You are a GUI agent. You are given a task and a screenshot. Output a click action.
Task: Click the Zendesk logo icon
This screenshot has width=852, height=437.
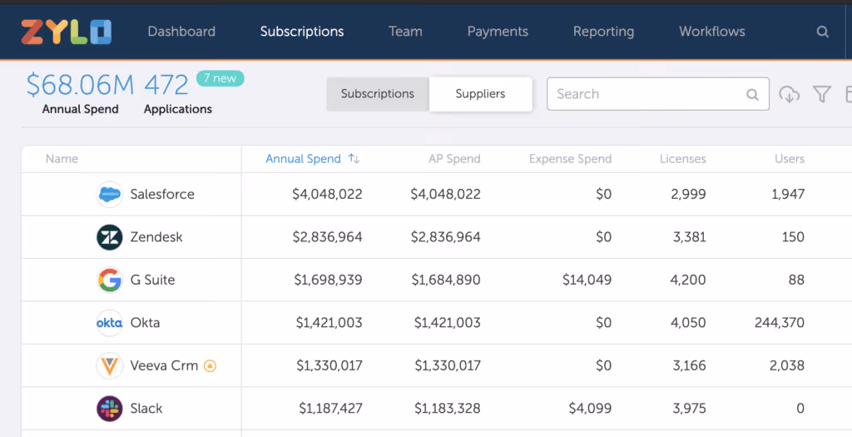click(109, 237)
